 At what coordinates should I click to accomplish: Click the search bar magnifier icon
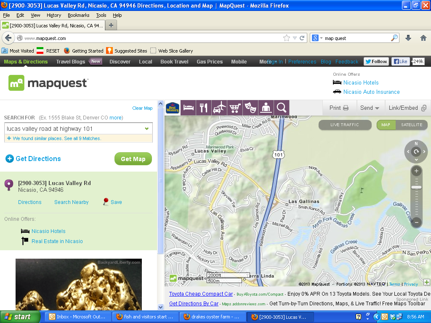(x=394, y=38)
